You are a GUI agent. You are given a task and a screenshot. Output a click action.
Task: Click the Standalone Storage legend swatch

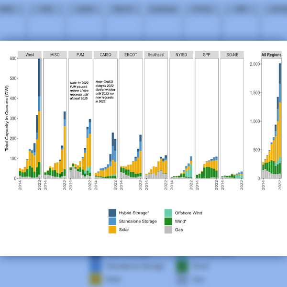[x=112, y=221]
